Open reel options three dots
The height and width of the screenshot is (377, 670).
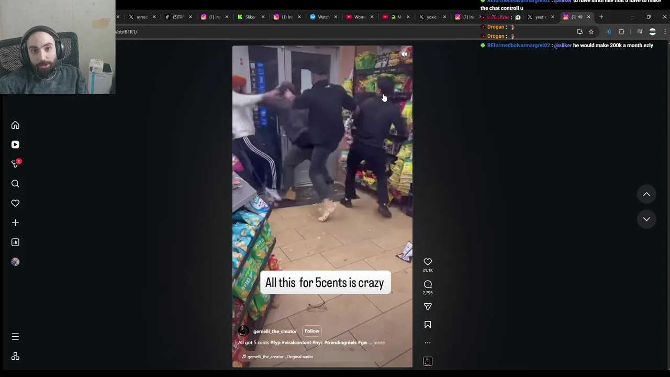(428, 343)
